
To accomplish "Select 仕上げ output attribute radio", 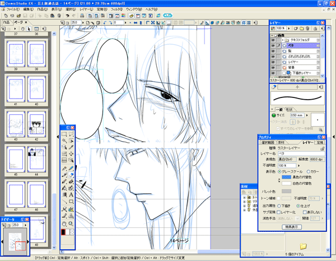I will [298, 206].
